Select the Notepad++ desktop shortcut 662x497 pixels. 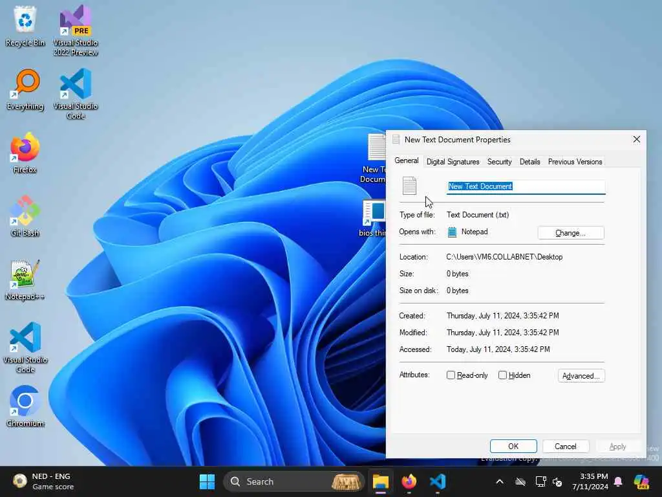(x=25, y=280)
